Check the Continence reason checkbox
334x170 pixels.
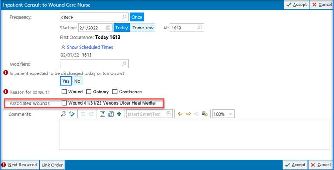pyautogui.click(x=115, y=92)
